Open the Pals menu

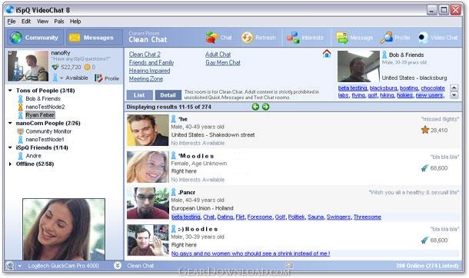point(59,22)
